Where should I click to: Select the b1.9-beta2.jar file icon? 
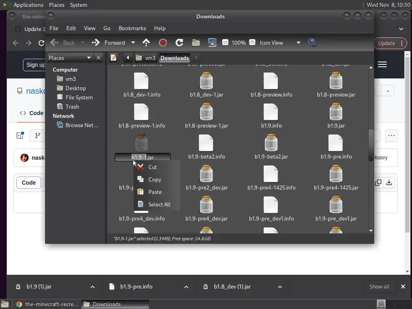(x=271, y=143)
